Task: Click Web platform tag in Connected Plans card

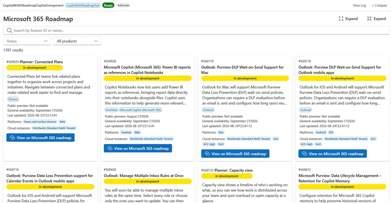Action: point(62,122)
